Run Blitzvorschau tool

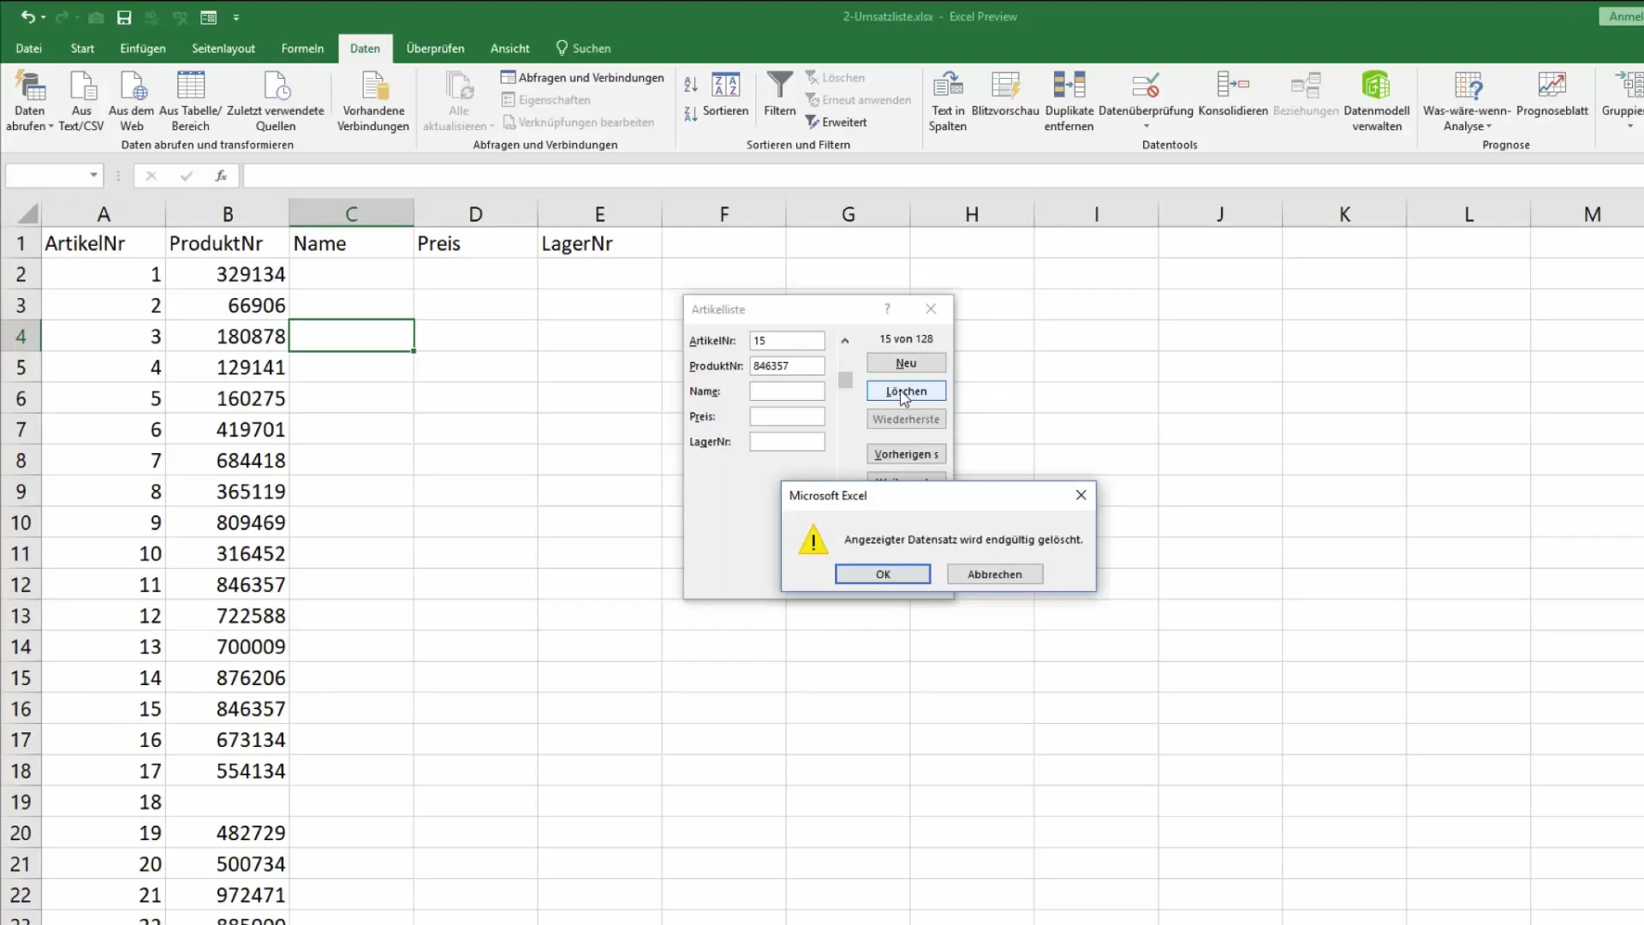(x=1005, y=94)
